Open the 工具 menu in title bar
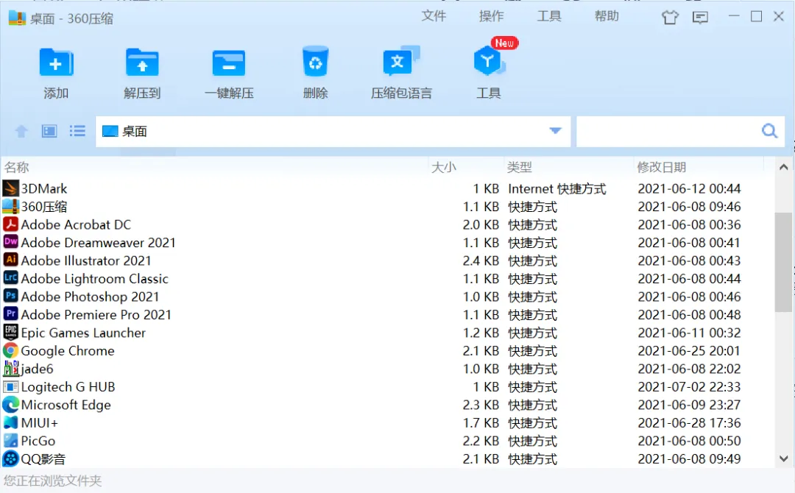This screenshot has height=493, width=795. tap(549, 16)
